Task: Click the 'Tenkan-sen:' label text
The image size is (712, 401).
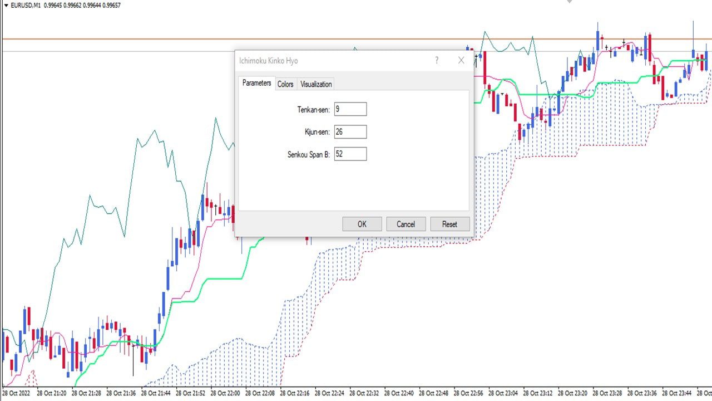Action: 314,110
